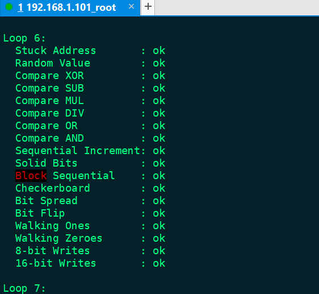The image size is (319, 294).
Task: Click the Walking Zeroes text
Action: [x=59, y=238]
